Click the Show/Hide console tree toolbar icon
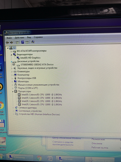Image resolution: width=121 pixels, height=162 pixels. point(17,42)
